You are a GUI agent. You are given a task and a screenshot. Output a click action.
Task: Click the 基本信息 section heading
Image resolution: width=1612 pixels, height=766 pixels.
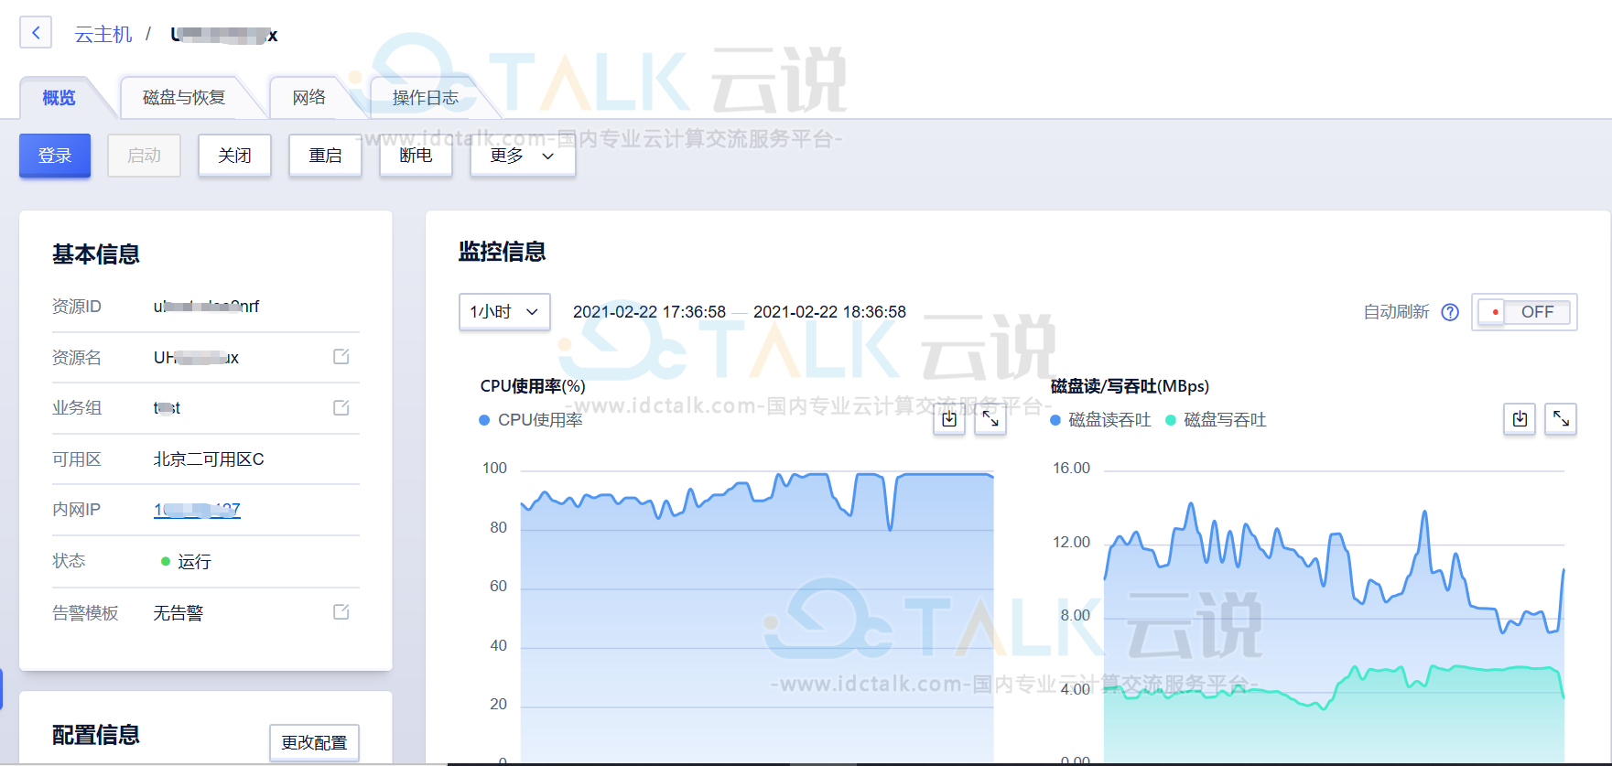pyautogui.click(x=96, y=254)
